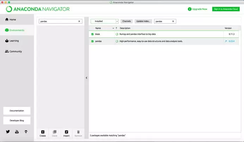Clear the package search field
The height and width of the screenshot is (142, 244).
[173, 21]
